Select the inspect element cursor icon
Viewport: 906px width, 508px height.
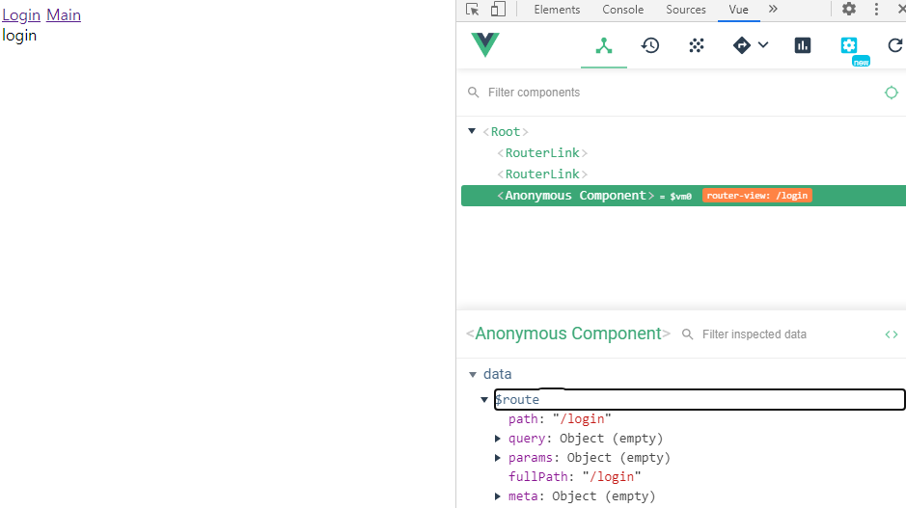tap(472, 10)
